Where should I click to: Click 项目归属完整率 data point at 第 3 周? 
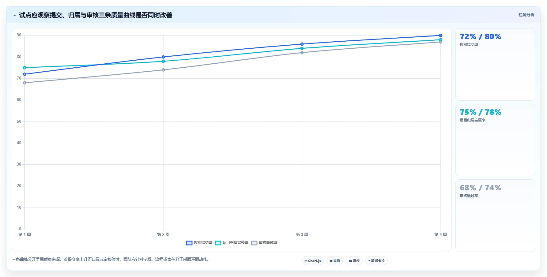point(302,48)
